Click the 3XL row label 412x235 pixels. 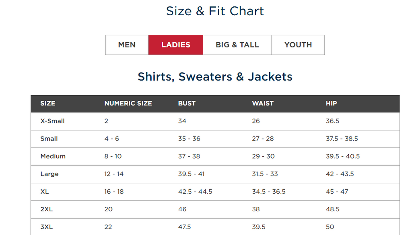46,227
